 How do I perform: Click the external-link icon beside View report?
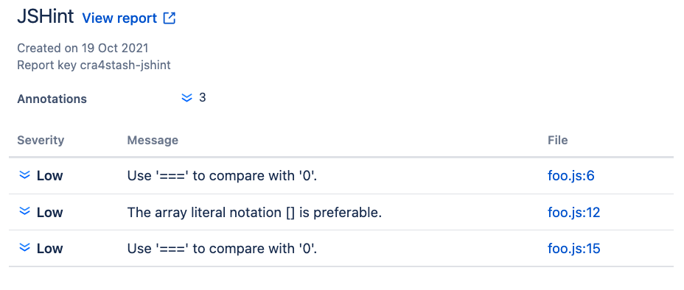point(170,18)
